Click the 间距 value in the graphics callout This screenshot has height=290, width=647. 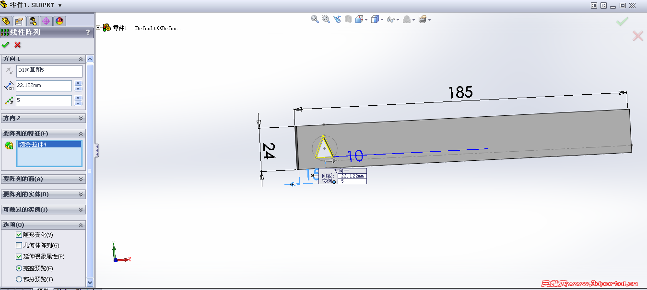tap(352, 176)
